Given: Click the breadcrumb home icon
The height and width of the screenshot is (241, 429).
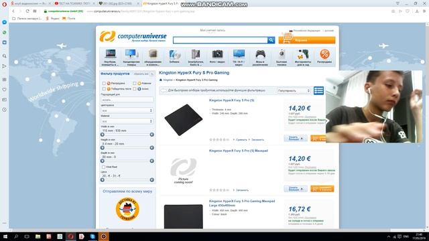Looking at the screenshot, I should click(161, 80).
